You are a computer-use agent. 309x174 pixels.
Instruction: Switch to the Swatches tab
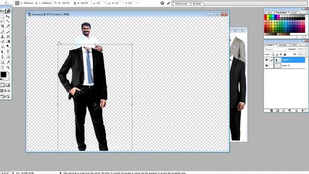[x=281, y=13]
